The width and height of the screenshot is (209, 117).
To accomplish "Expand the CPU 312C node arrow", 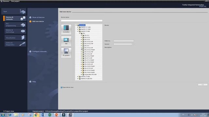I will (x=81, y=38).
